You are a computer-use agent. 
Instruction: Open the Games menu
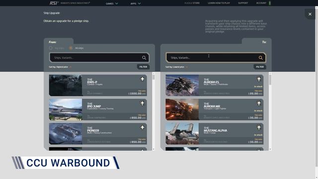112,3
